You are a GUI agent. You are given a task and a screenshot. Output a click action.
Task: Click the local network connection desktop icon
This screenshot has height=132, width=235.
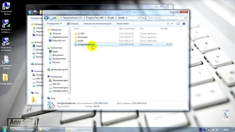click(6, 44)
